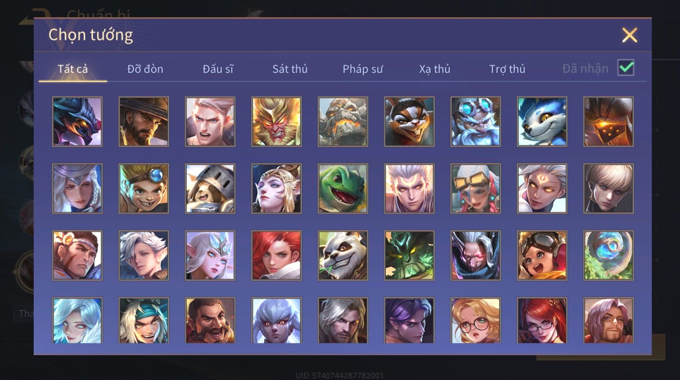Open the Xạ thủ tab

(435, 69)
